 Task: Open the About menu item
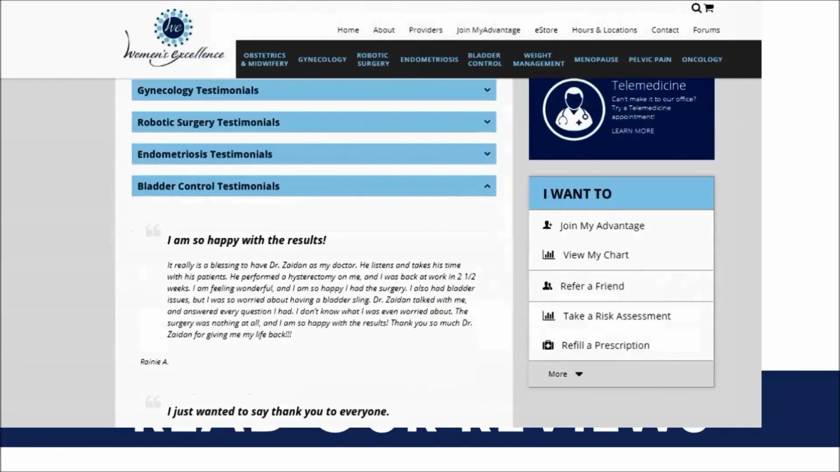(384, 30)
